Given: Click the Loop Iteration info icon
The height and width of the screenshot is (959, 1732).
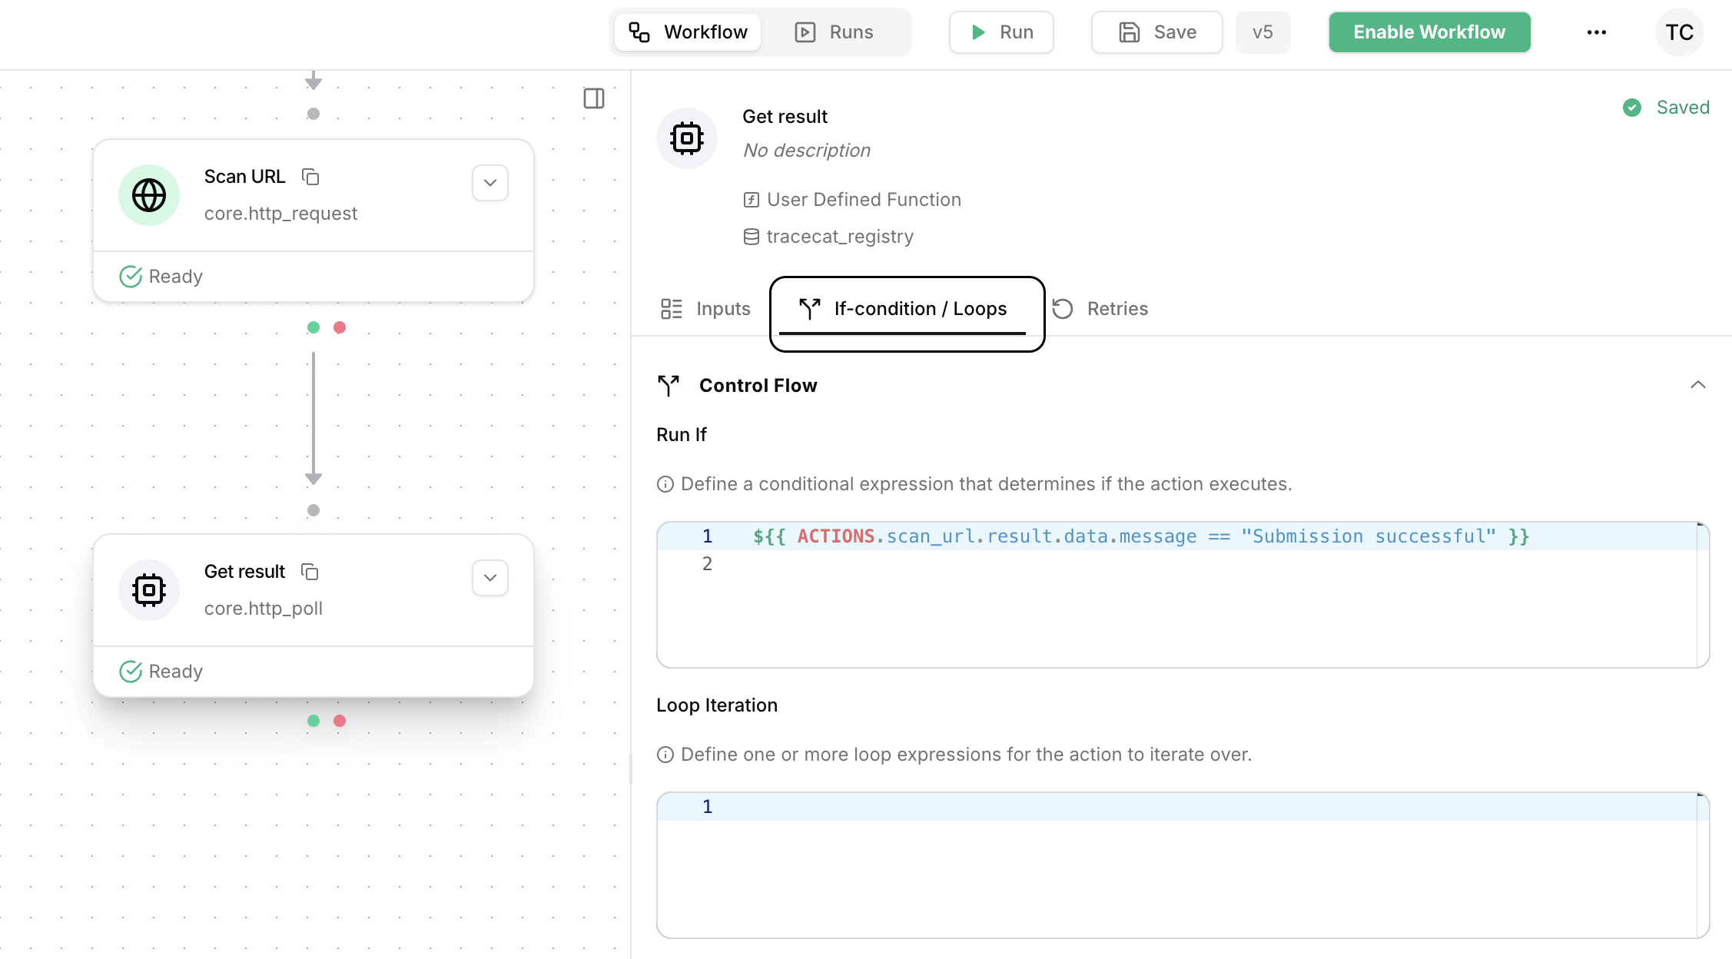Looking at the screenshot, I should (x=665, y=755).
